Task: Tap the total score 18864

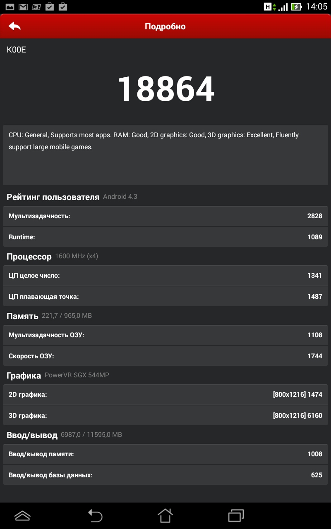Action: (x=166, y=89)
